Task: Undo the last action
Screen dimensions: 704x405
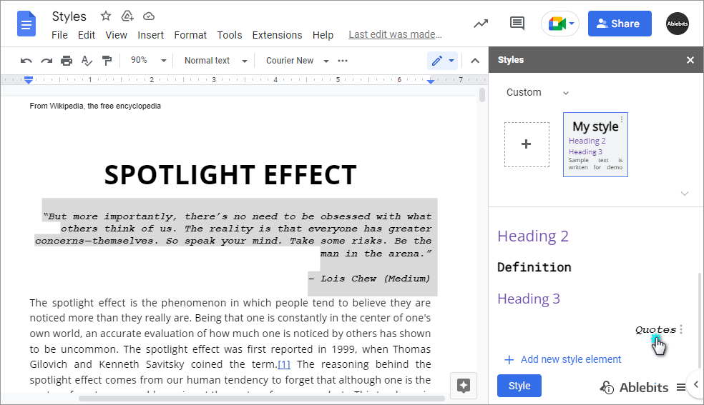Action: [26, 61]
